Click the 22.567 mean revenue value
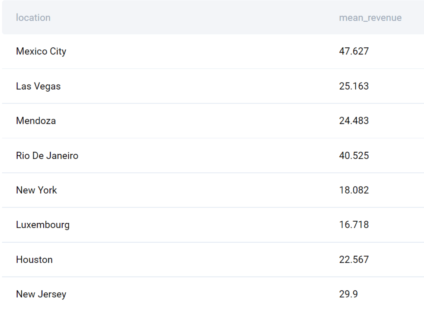The image size is (424, 310). click(354, 260)
